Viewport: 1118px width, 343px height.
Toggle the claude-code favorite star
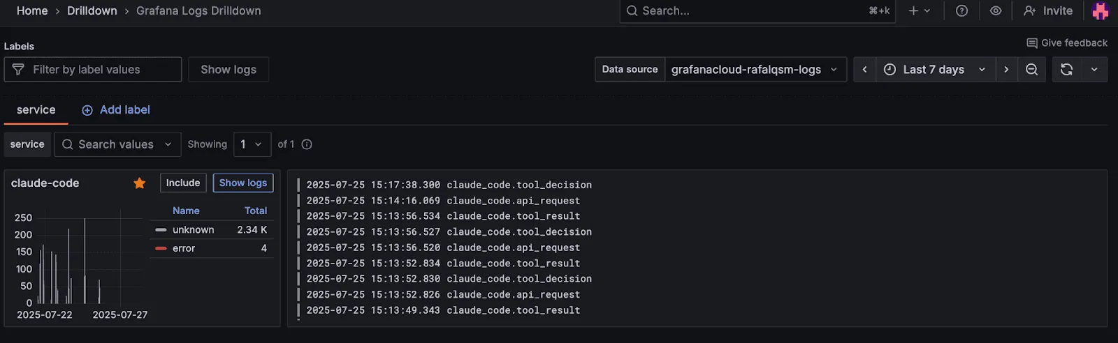coord(140,183)
